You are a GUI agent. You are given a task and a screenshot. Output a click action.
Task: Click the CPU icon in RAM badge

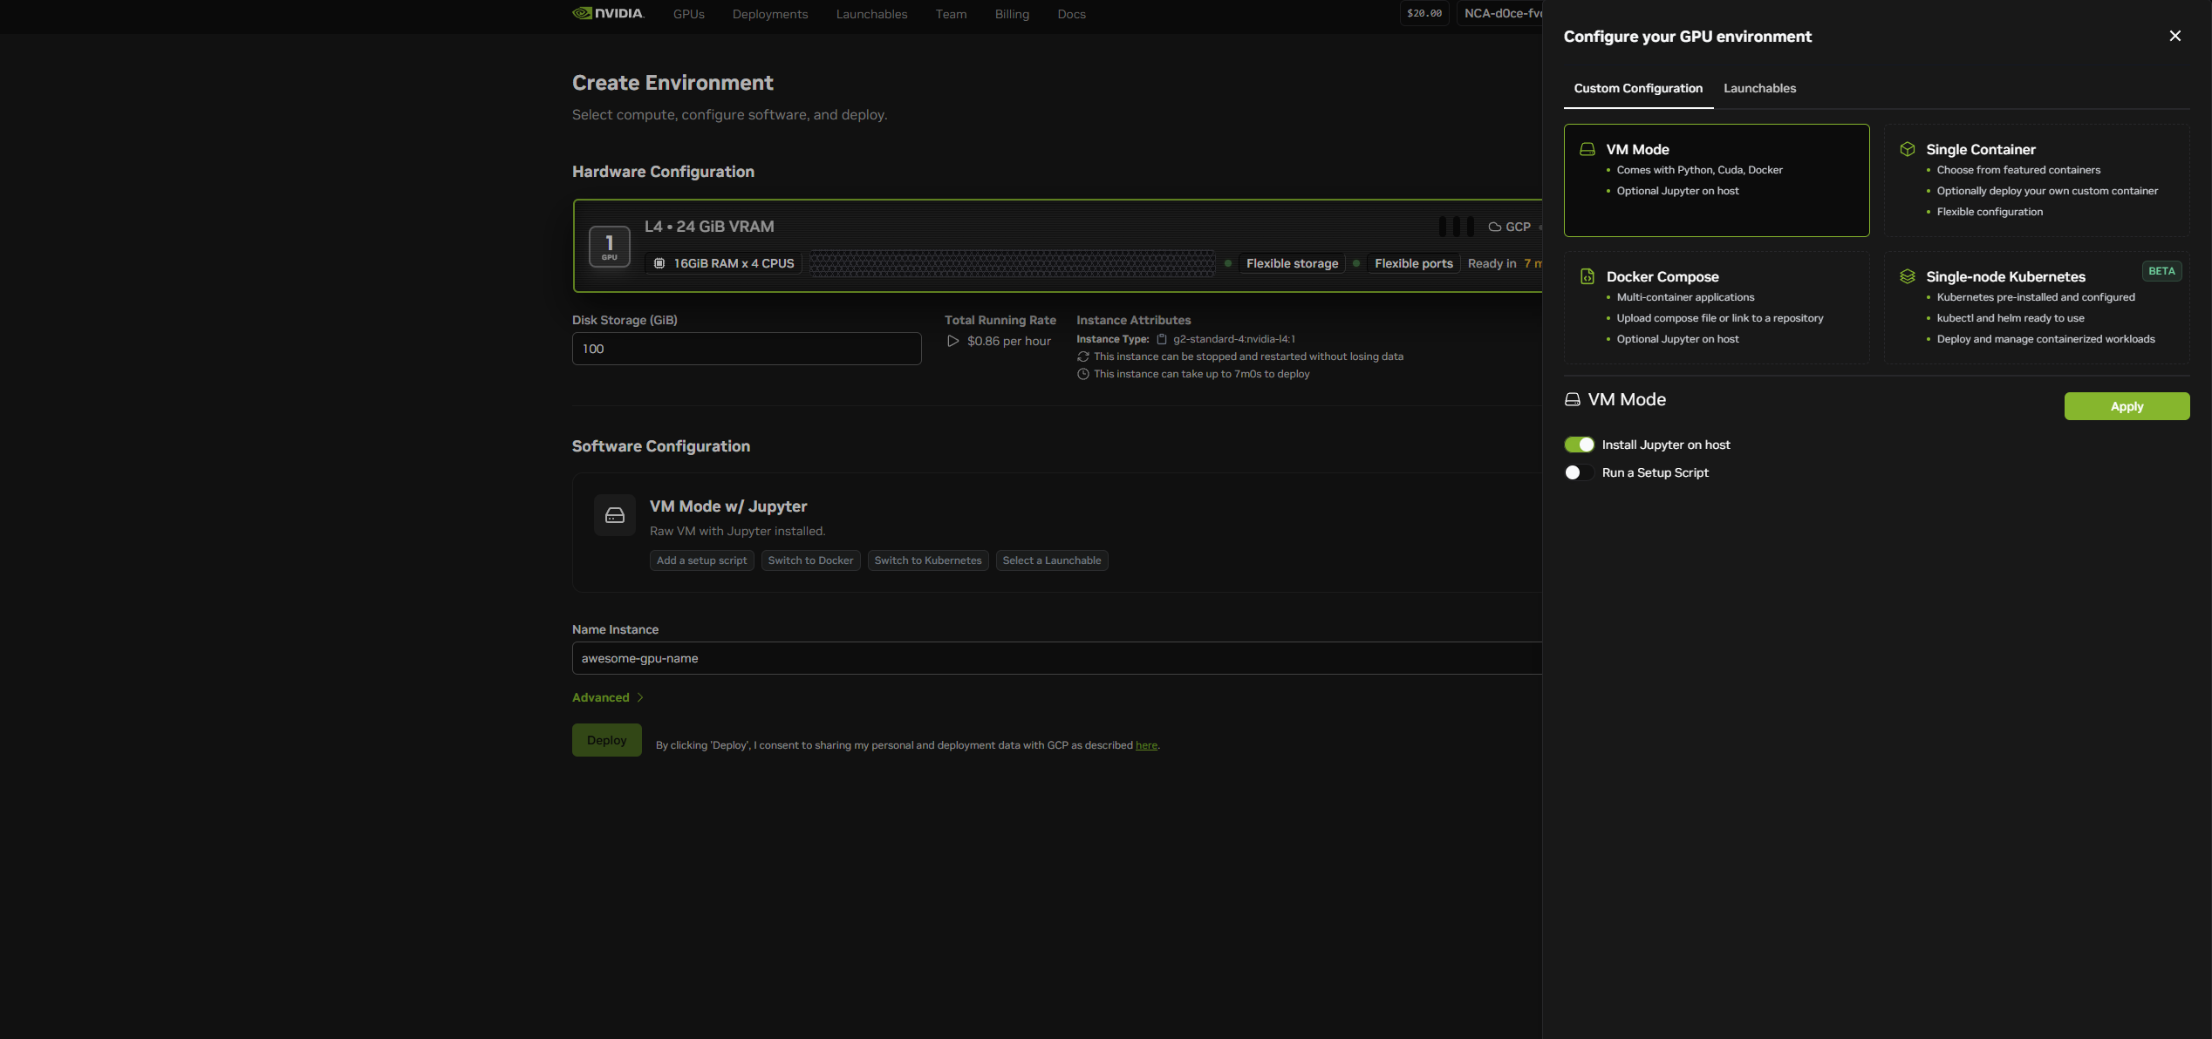[x=659, y=263]
